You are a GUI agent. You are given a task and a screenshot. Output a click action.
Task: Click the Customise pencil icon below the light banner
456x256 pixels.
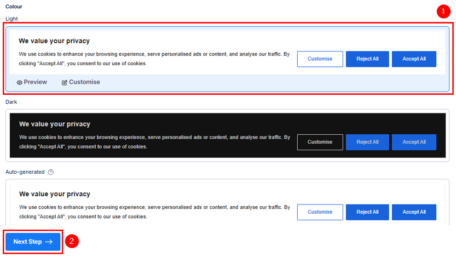[x=64, y=82]
